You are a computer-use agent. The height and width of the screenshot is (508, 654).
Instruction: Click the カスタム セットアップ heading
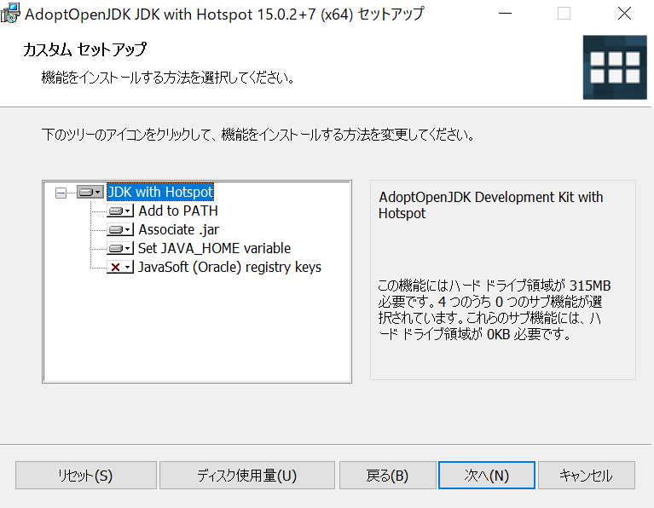pyautogui.click(x=85, y=49)
